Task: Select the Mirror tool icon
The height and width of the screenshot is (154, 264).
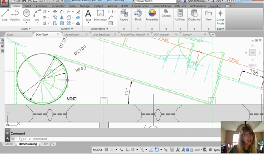Action: [x=62, y=17]
